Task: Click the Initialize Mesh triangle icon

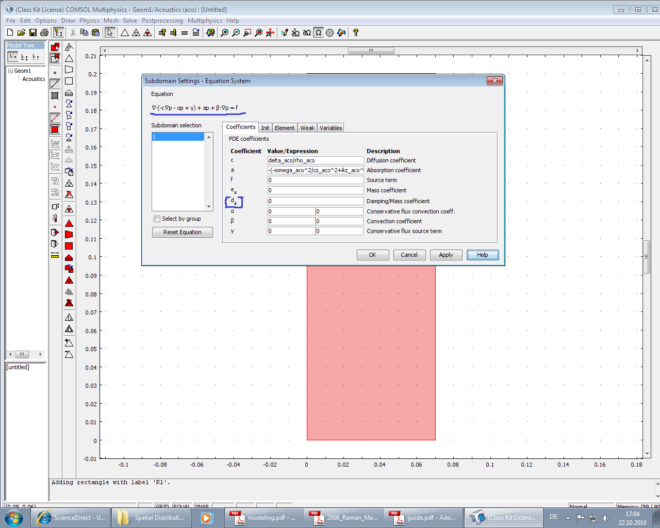Action: click(x=125, y=32)
